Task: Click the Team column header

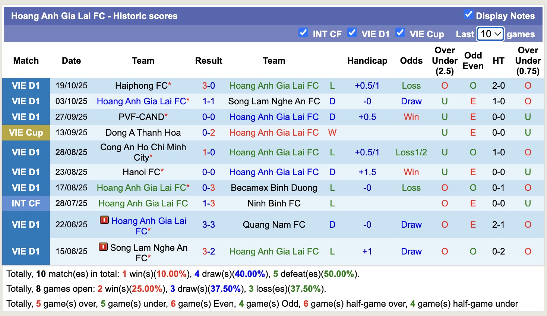Action: click(143, 60)
